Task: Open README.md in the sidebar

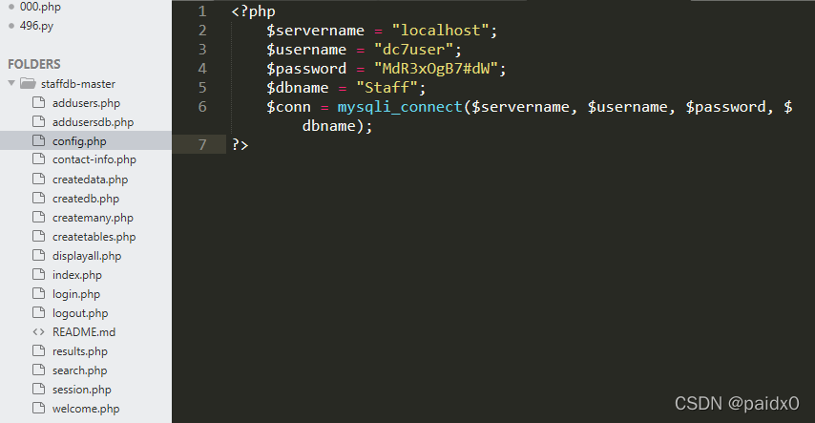Action: [84, 332]
